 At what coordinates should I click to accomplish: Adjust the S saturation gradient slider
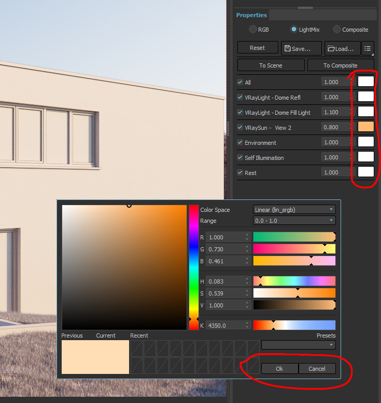tap(294, 293)
